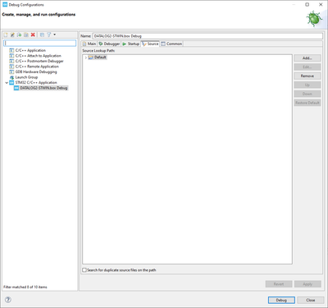Collapse all configurations in the tree
Screen dimensions: 328x308
coord(42,34)
